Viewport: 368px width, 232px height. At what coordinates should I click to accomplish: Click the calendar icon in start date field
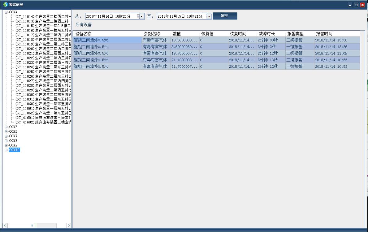pyautogui.click(x=138, y=16)
